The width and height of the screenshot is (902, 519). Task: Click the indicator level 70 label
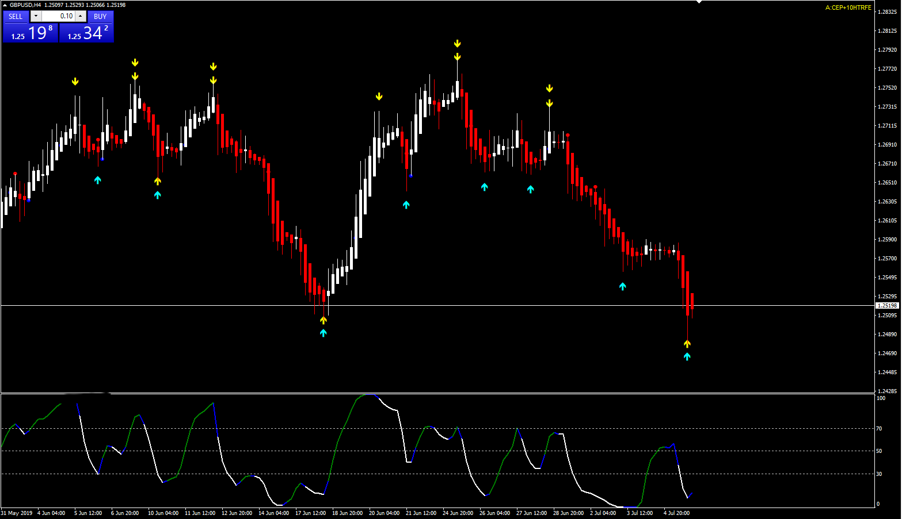[x=879, y=429]
